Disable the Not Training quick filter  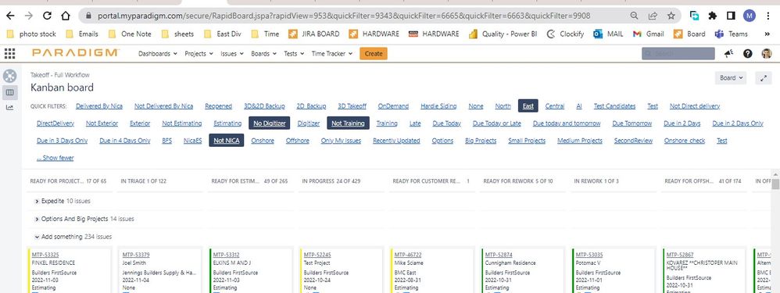(x=349, y=123)
